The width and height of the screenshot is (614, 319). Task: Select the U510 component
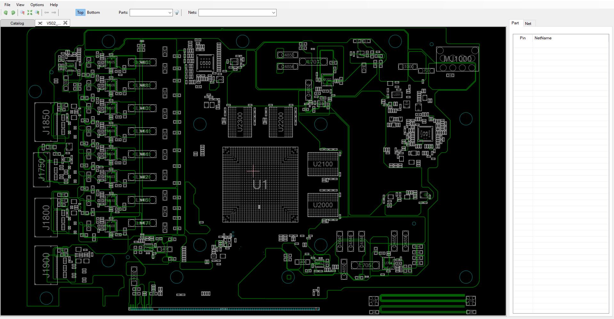coord(111,201)
